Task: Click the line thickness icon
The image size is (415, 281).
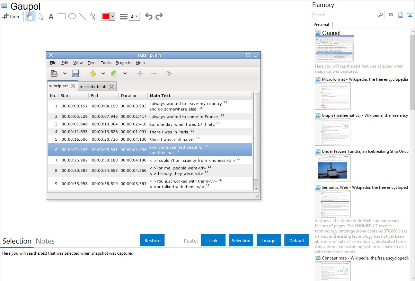Action: [x=124, y=16]
